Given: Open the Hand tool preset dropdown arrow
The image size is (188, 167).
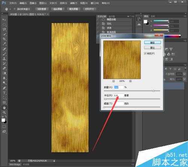Looking at the screenshot, I should point(10,9).
